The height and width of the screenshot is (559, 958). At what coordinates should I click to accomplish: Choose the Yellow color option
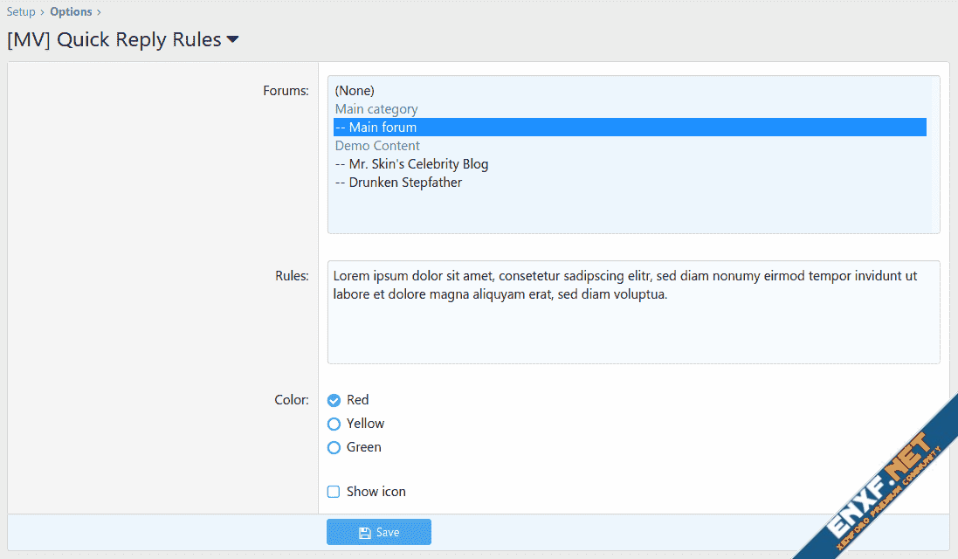[x=334, y=424]
